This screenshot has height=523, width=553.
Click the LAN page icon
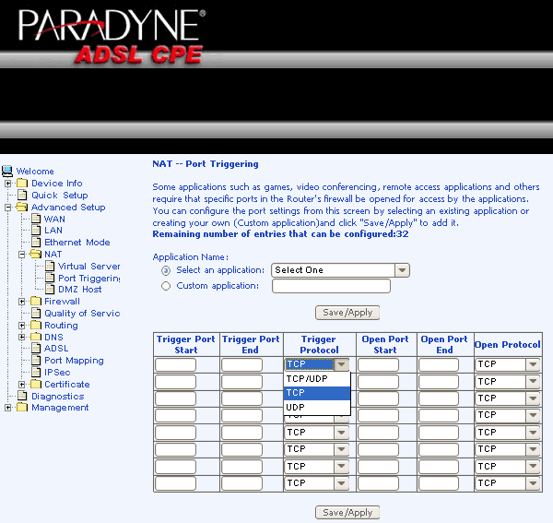tap(36, 230)
